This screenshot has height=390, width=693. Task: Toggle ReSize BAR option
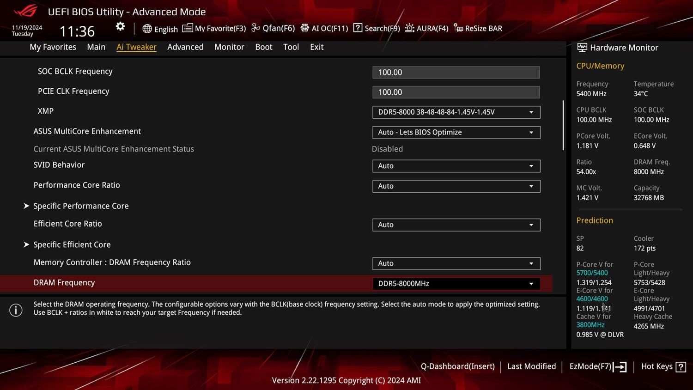[484, 29]
